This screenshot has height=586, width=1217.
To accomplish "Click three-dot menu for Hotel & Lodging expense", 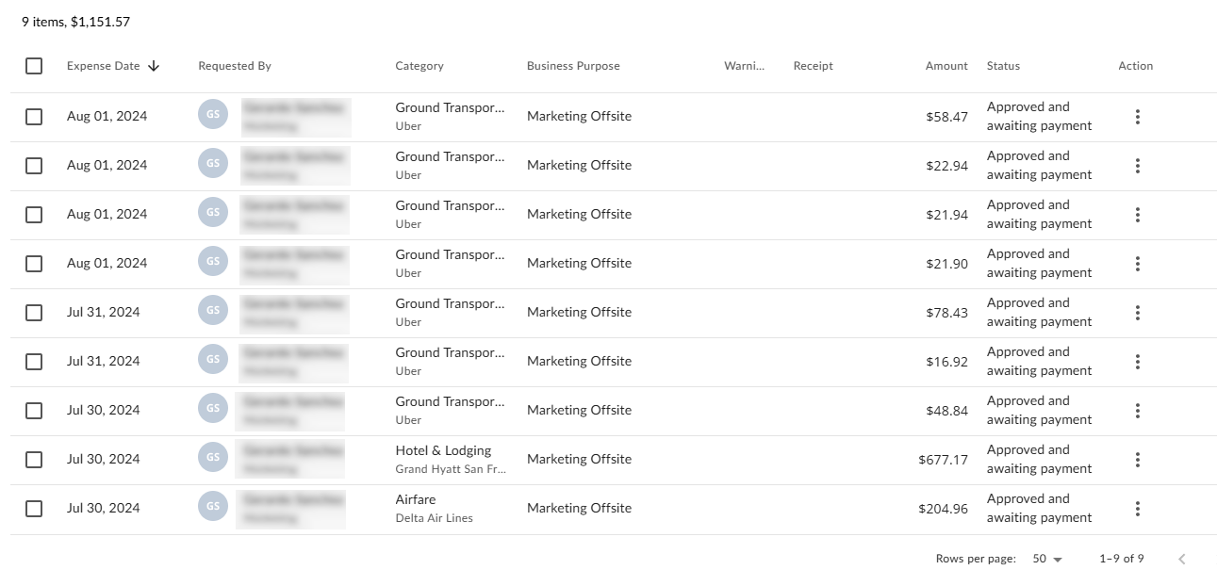I will coord(1137,460).
